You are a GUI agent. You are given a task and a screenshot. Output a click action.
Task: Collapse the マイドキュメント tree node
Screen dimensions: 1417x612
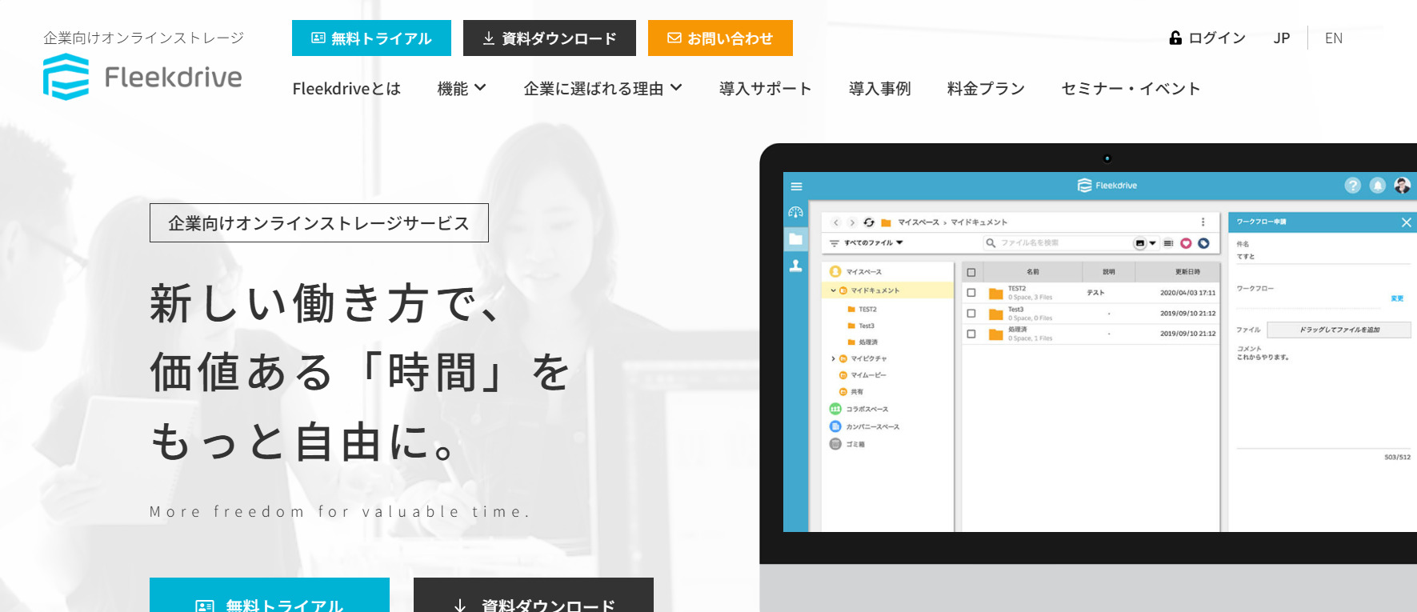point(833,290)
